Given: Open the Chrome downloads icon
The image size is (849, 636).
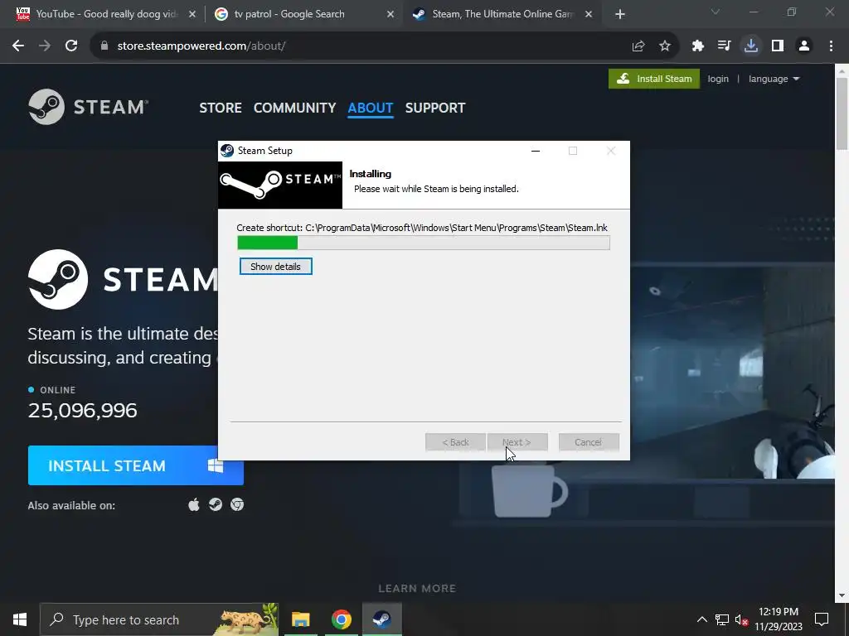Looking at the screenshot, I should coord(751,46).
